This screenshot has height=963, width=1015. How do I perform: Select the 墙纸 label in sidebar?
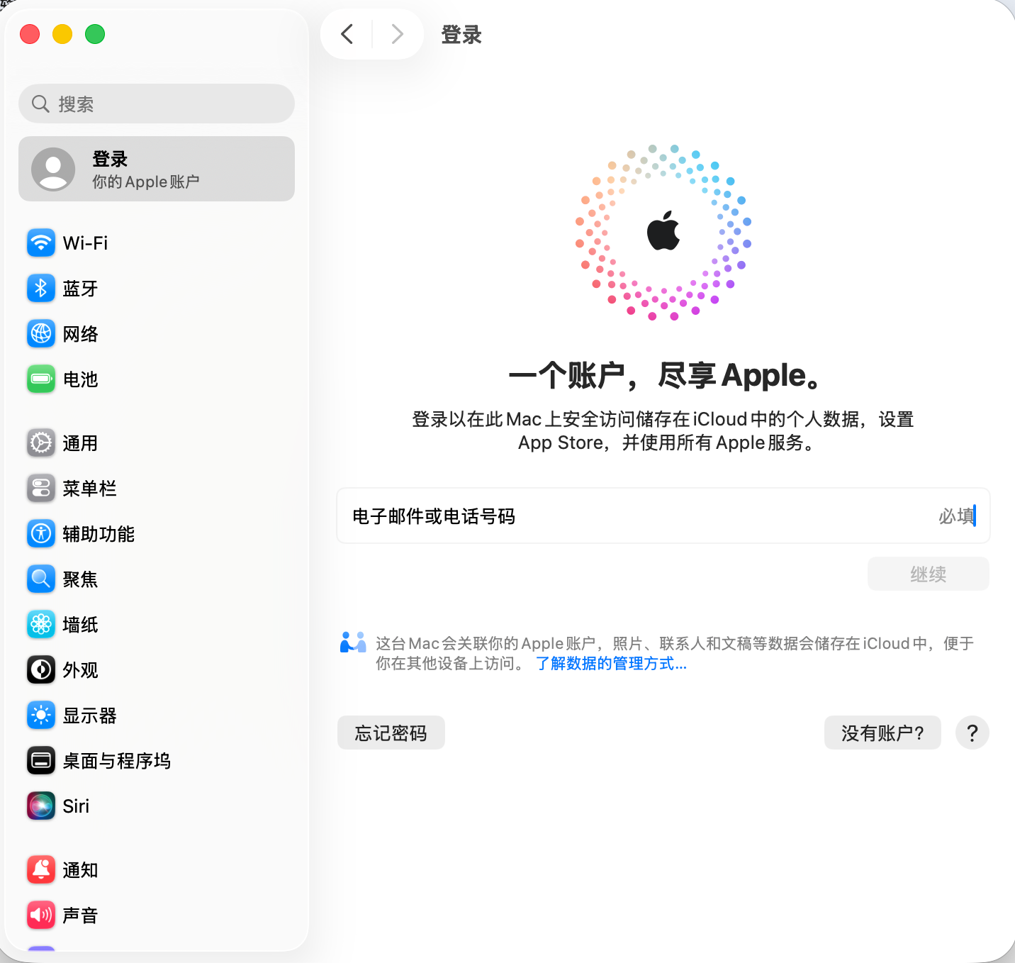(80, 625)
